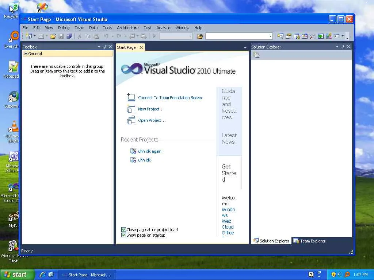Click the Save floppy disk toolbar icon
The height and width of the screenshot is (280, 374).
[x=61, y=36]
